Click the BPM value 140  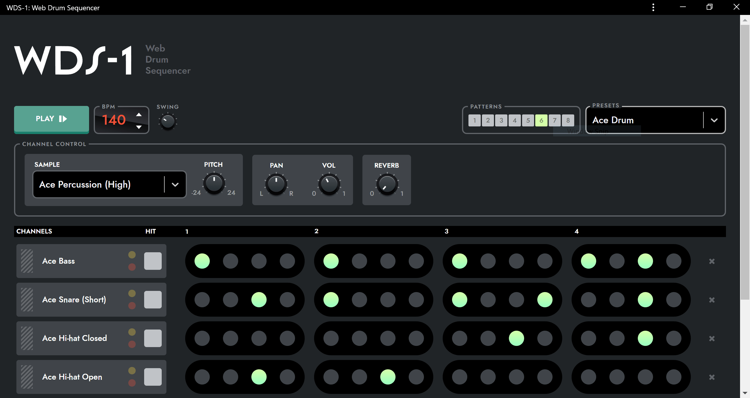[x=114, y=120]
